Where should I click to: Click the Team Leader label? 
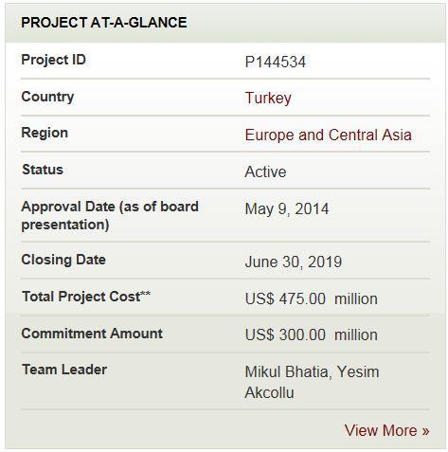tap(64, 370)
